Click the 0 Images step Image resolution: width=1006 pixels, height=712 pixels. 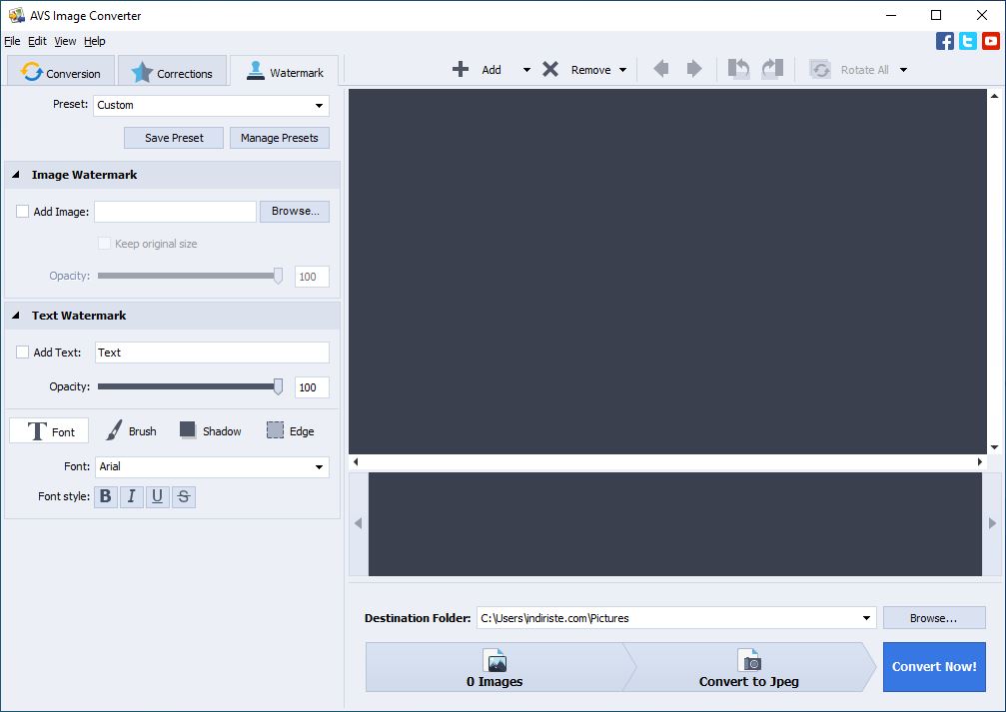pos(495,668)
